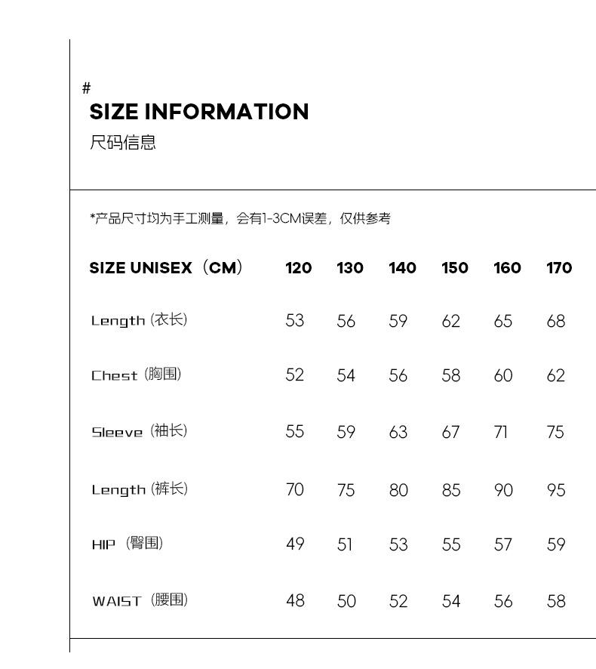
Task: Select the 150 size column header
Action: tap(455, 268)
